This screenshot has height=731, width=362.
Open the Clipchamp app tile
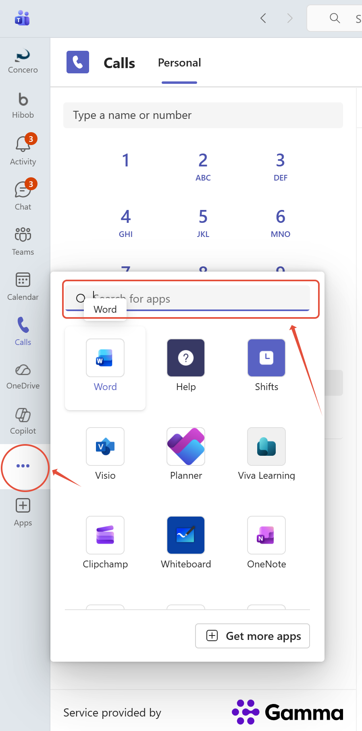click(x=105, y=543)
